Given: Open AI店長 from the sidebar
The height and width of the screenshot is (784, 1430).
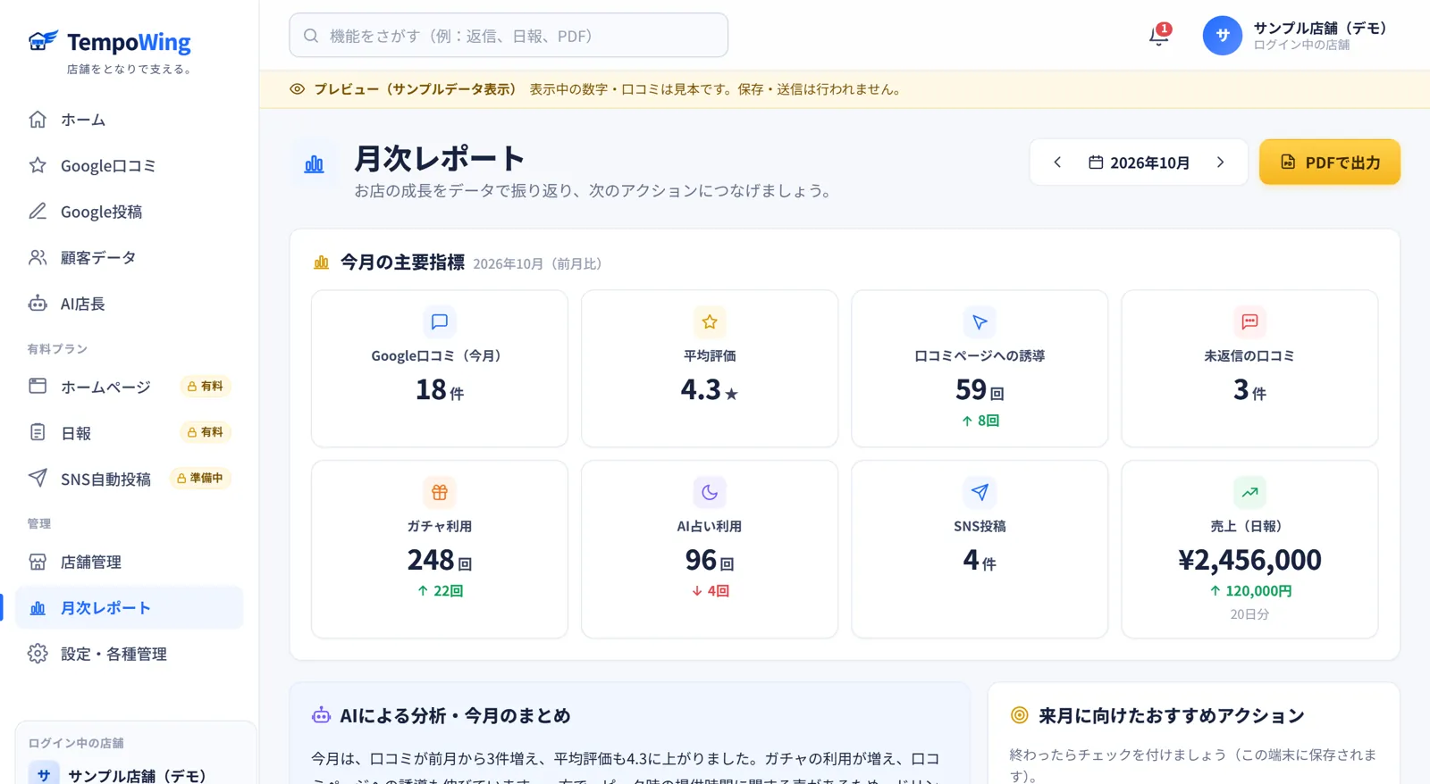Looking at the screenshot, I should click(x=130, y=304).
